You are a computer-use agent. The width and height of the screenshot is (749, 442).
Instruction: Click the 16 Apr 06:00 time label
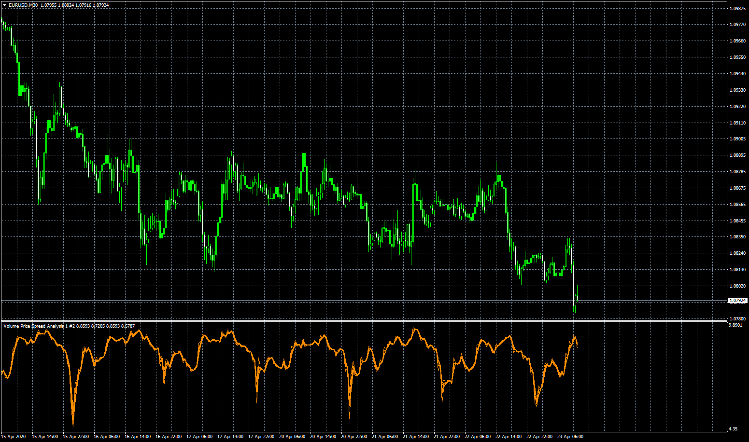coord(107,437)
